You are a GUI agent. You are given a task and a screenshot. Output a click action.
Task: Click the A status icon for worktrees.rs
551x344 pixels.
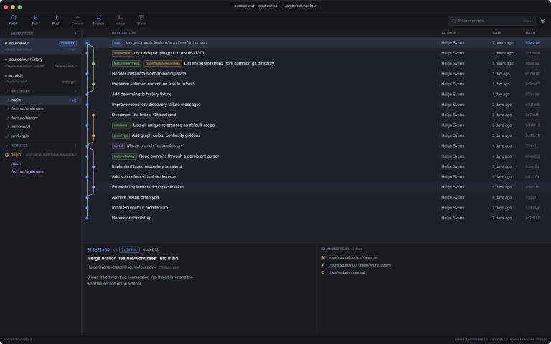pos(323,265)
